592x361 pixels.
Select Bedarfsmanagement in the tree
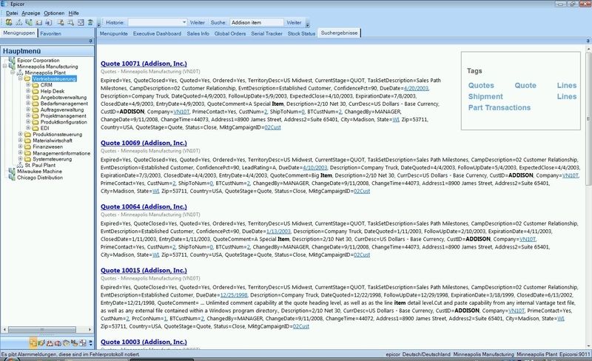tap(64, 104)
